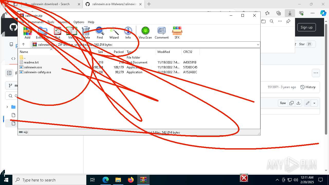This screenshot has width=329, height=185.
Task: Open the more file actions ellipsis
Action: pyautogui.click(x=316, y=73)
